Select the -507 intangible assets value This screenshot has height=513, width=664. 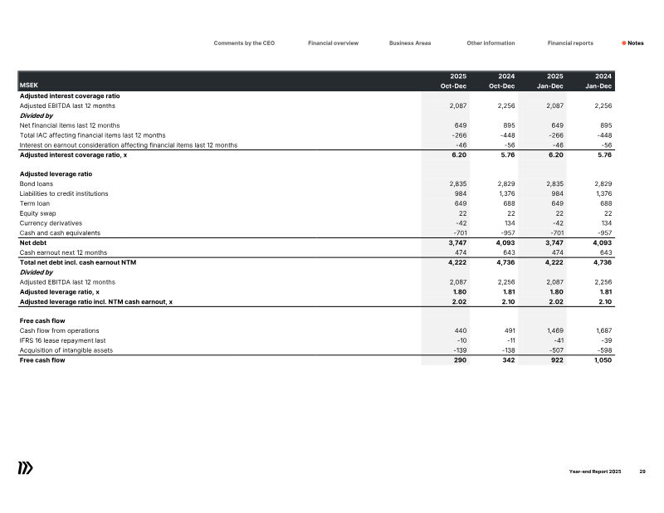(x=556, y=350)
